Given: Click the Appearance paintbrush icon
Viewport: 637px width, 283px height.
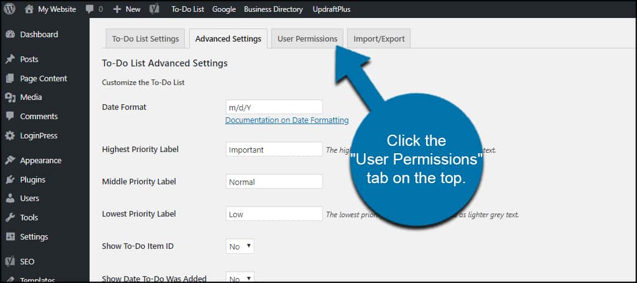Looking at the screenshot, I should pyautogui.click(x=10, y=161).
